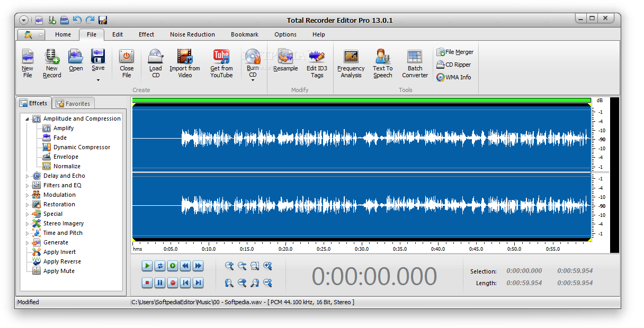Expand the Delay and Echo node
The image size is (644, 328).
[x=28, y=176]
